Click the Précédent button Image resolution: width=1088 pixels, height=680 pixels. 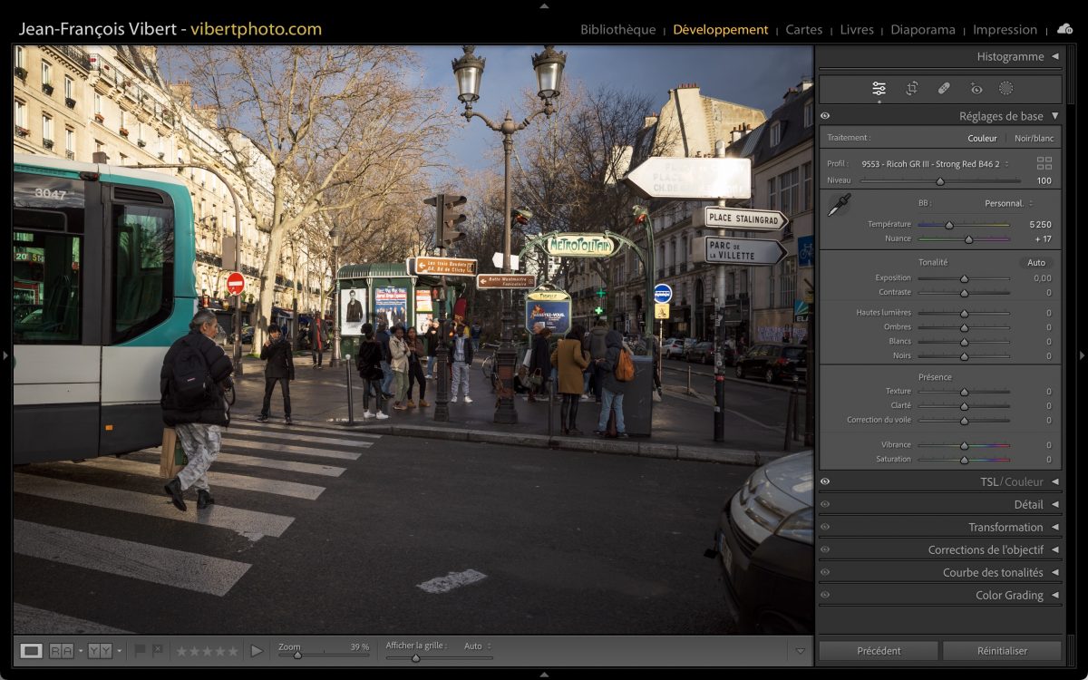(x=879, y=650)
